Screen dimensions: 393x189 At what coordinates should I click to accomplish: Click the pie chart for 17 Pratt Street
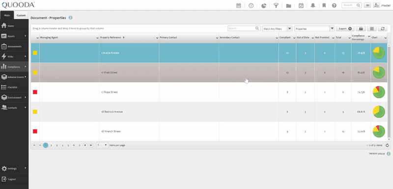379,73
